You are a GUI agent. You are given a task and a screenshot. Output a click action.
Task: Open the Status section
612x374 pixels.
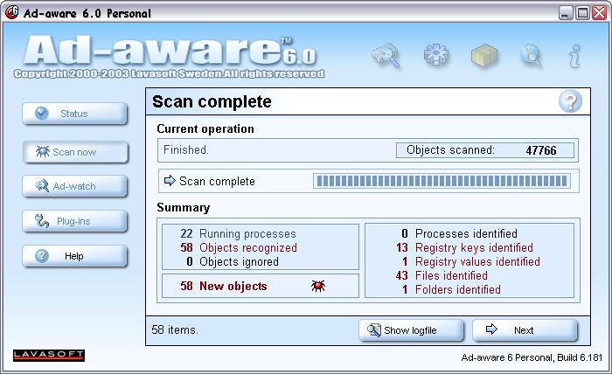point(75,114)
